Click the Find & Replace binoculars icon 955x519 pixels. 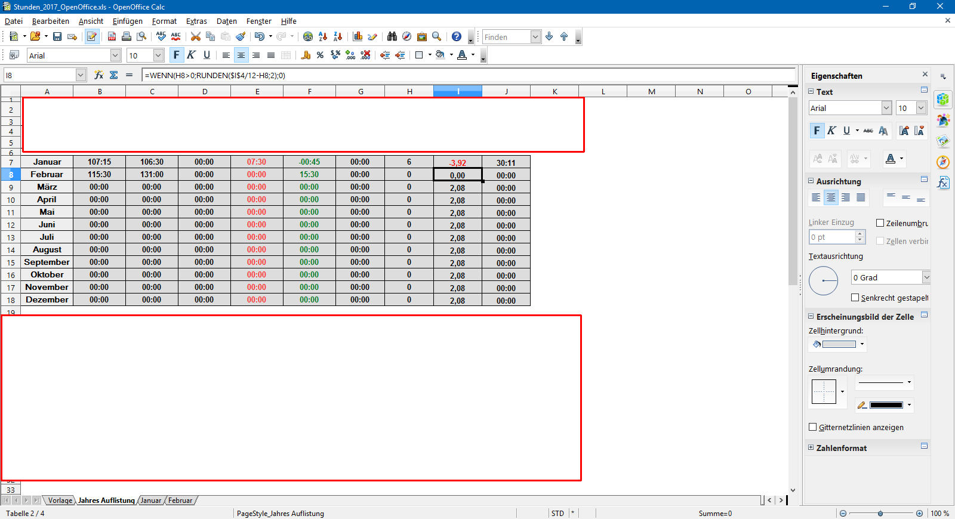(x=392, y=37)
